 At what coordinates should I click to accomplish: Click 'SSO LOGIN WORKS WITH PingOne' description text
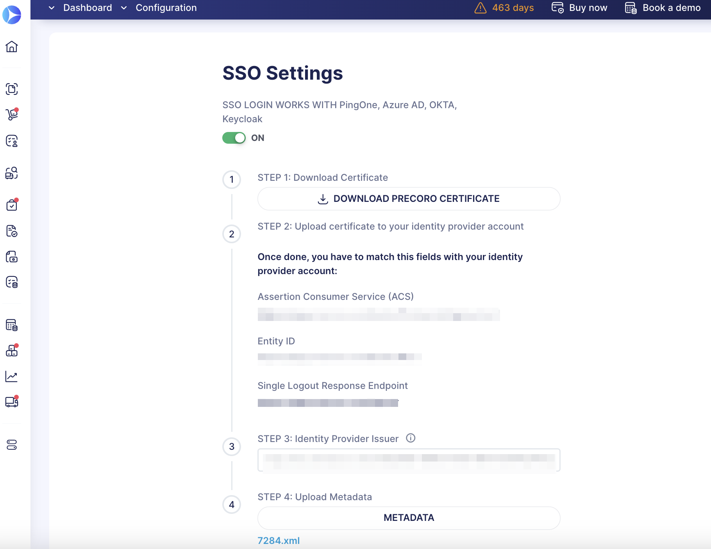pos(339,112)
